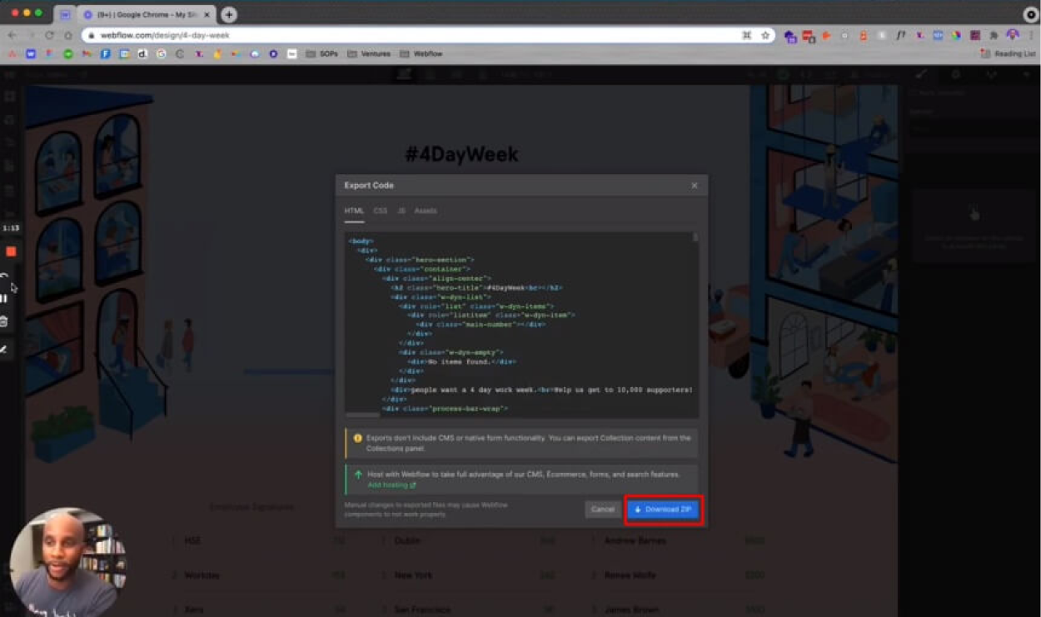Viewport: 1041px width, 617px height.
Task: Open the Chrome profile avatar
Action: tap(1013, 36)
